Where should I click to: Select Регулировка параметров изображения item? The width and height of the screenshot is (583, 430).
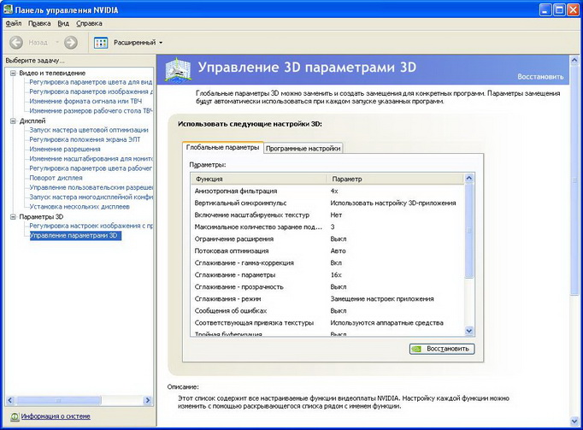91,91
